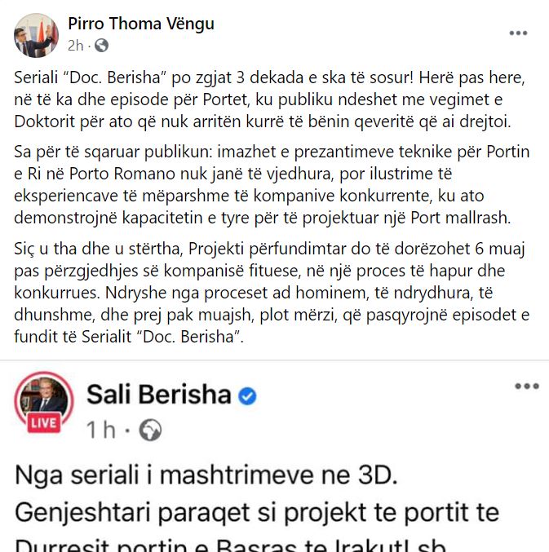Viewport: 549px width, 552px height.
Task: Open the three-dot options menu on Pirro's post
Action: coord(518,33)
